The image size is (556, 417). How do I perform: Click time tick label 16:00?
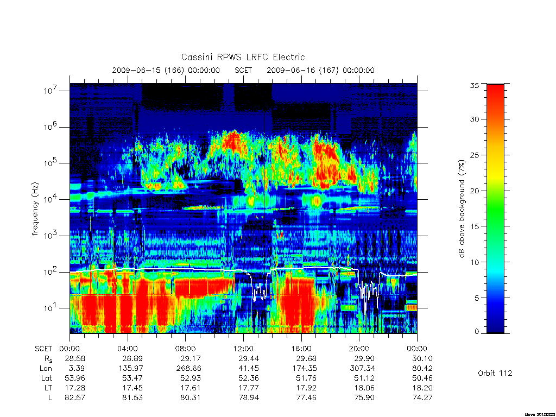pos(301,349)
